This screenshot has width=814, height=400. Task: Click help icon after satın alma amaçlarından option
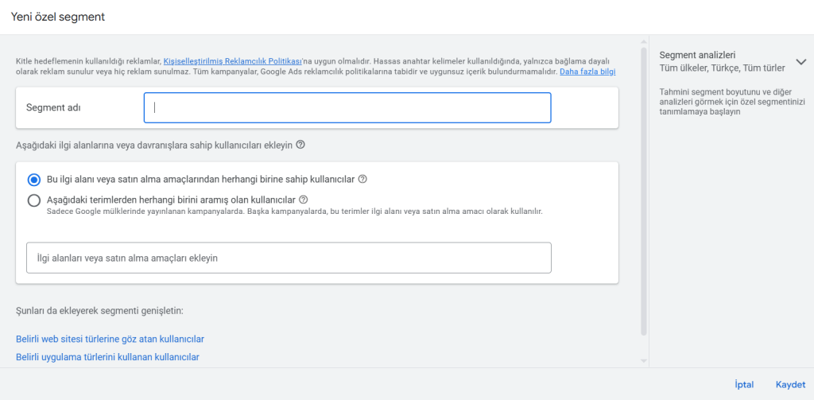click(362, 179)
